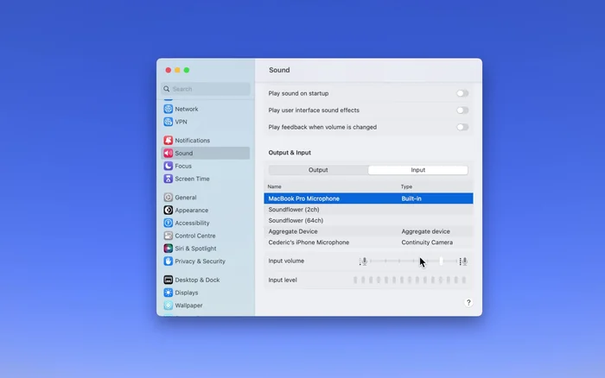605x378 pixels.
Task: Click the Accessibility icon in sidebar
Action: click(x=169, y=223)
